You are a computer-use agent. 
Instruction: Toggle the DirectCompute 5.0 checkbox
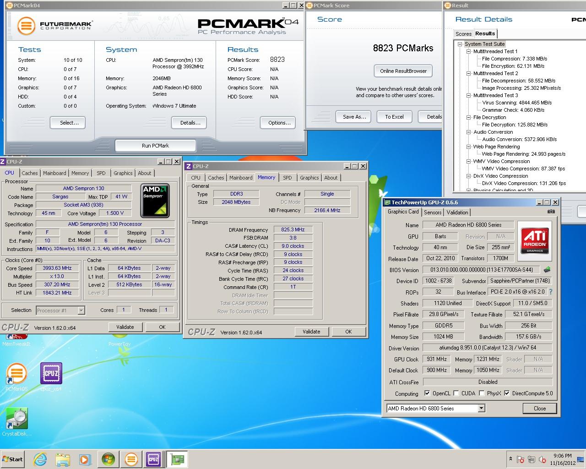click(x=507, y=393)
